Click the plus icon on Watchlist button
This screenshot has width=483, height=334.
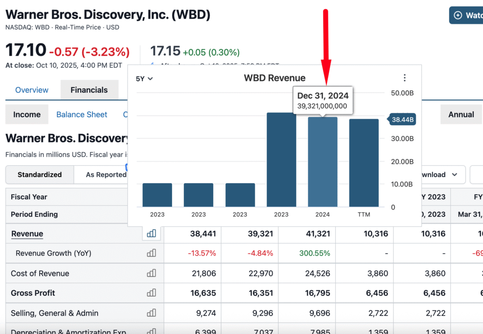click(x=458, y=16)
